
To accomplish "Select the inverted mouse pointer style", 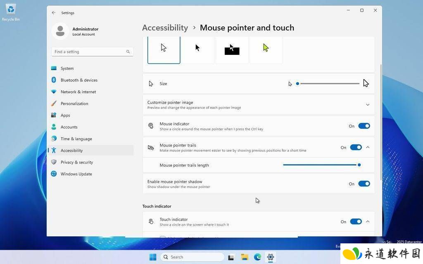I will tap(232, 50).
